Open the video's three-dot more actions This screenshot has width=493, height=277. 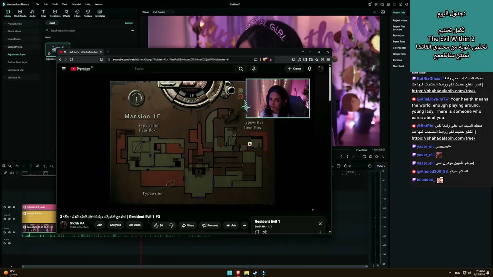(x=244, y=225)
